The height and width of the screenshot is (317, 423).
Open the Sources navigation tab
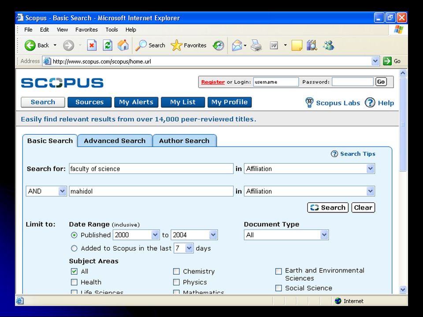click(x=89, y=102)
